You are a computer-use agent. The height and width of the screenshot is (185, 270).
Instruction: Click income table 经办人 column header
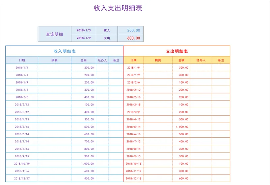tap(102, 60)
